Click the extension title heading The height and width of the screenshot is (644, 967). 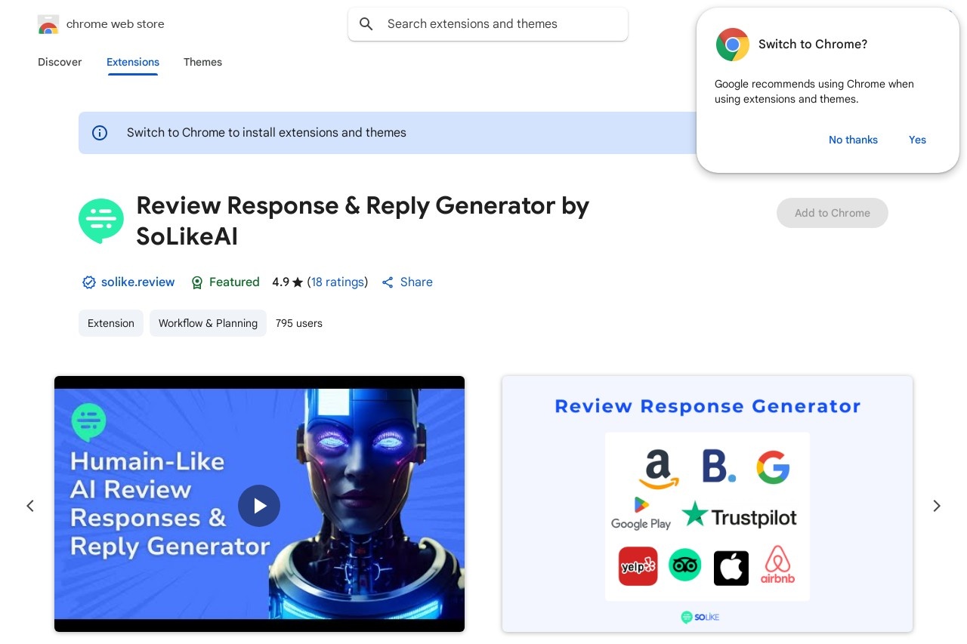pyautogui.click(x=363, y=221)
